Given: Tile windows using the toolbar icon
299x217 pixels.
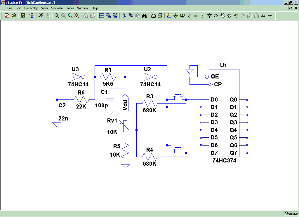Looking at the screenshot, I should pyautogui.click(x=102, y=16).
